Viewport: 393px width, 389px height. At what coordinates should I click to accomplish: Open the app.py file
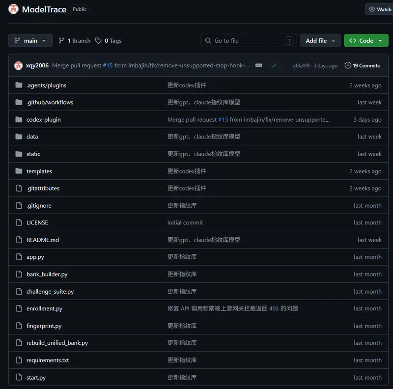click(35, 257)
